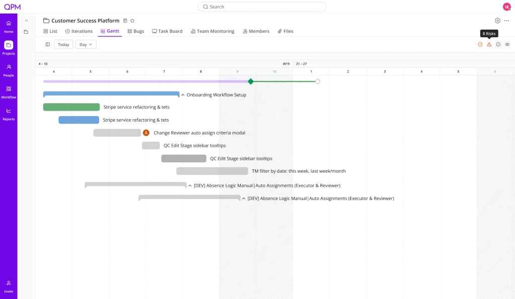Open the Home sidebar section
Screen dimensions: 515x299
click(9, 27)
